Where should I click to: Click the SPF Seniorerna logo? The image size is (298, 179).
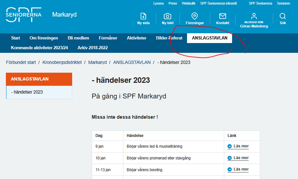(x=24, y=15)
